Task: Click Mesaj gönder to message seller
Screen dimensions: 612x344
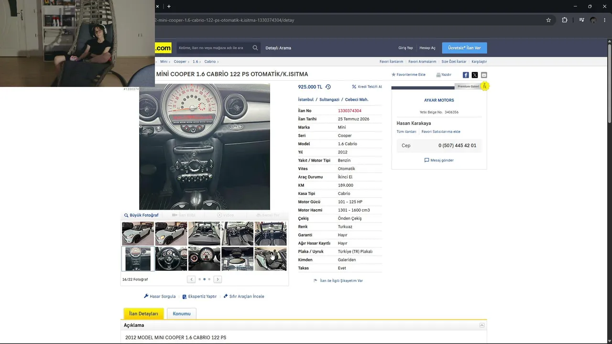Action: [x=439, y=160]
